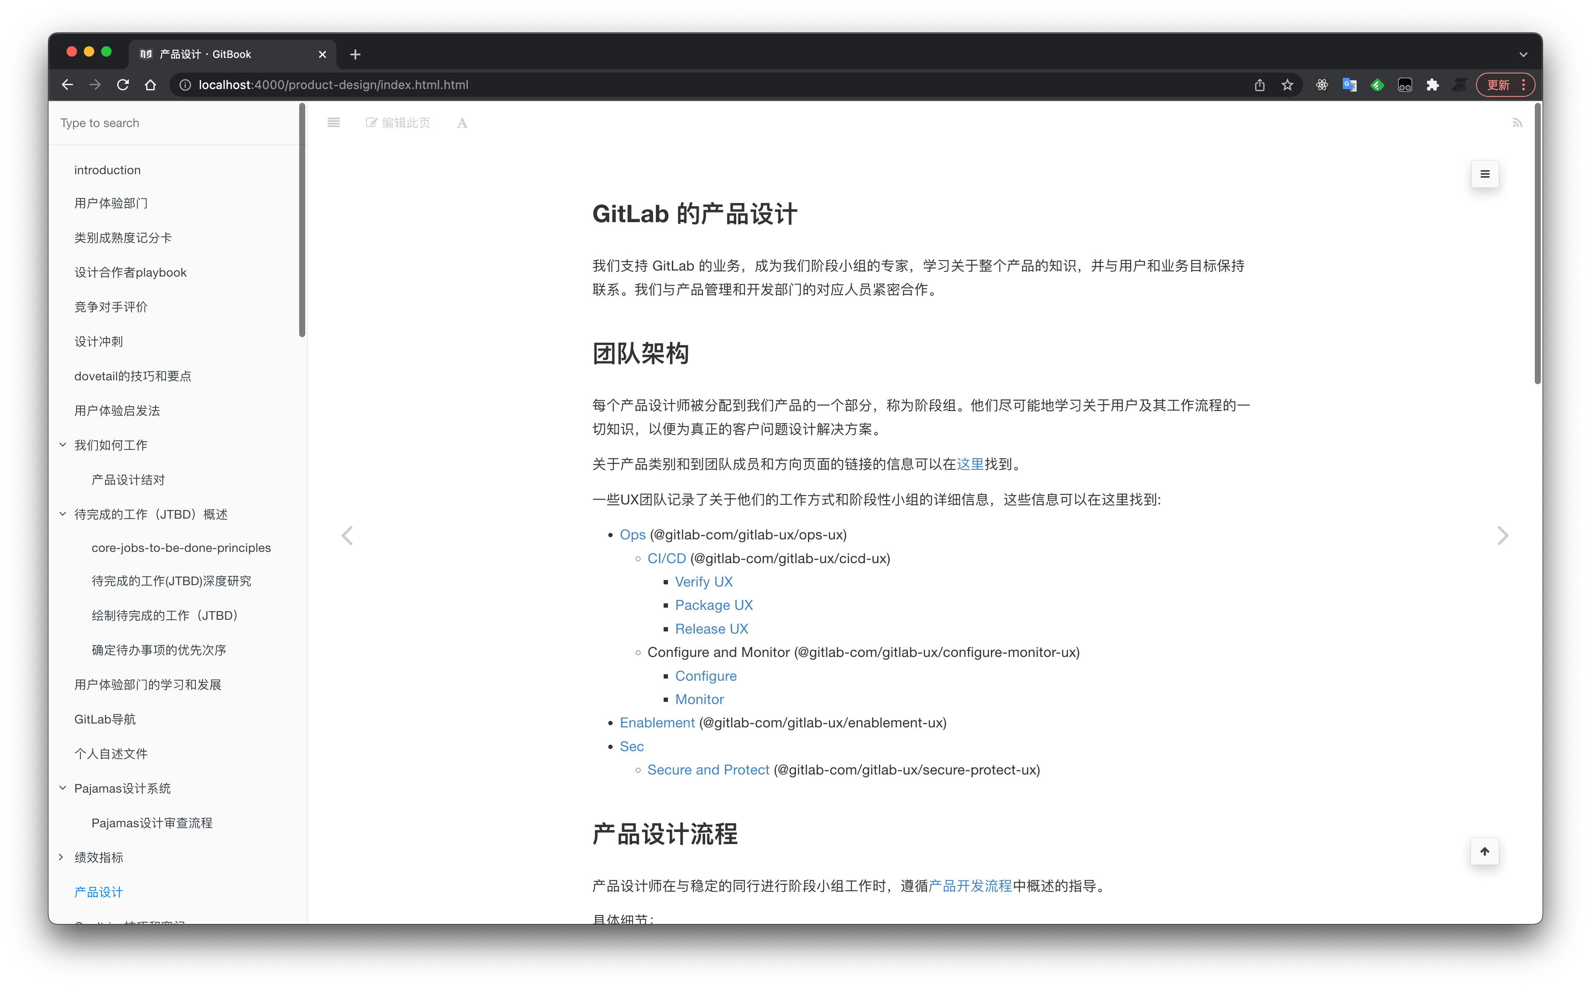Click the 编辑此页 pencil edit icon
The height and width of the screenshot is (988, 1591).
(371, 122)
